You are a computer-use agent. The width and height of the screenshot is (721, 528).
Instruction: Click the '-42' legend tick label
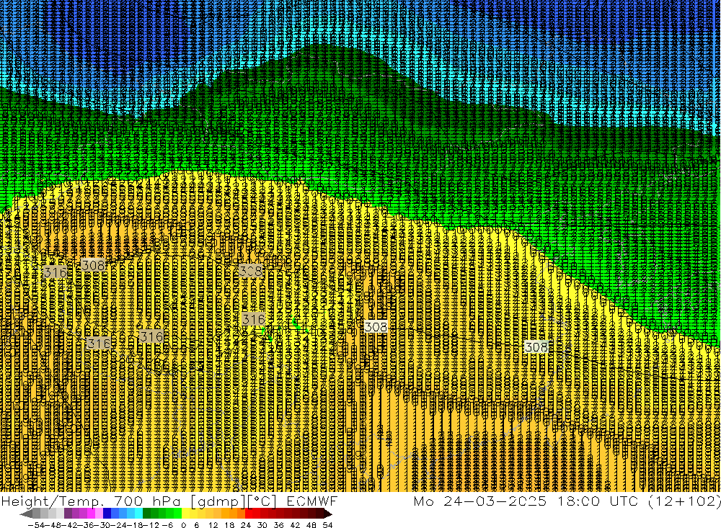click(x=71, y=525)
